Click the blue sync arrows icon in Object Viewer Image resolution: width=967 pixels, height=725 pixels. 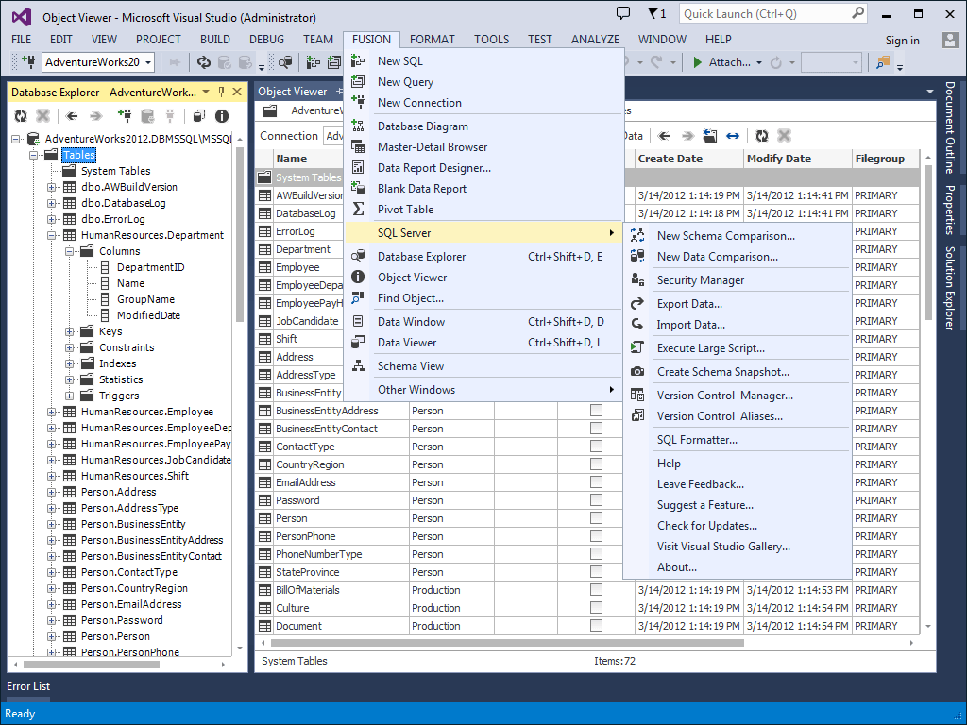tap(733, 136)
